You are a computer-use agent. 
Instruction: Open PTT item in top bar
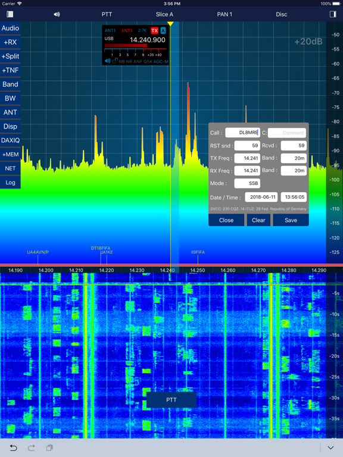click(x=107, y=14)
